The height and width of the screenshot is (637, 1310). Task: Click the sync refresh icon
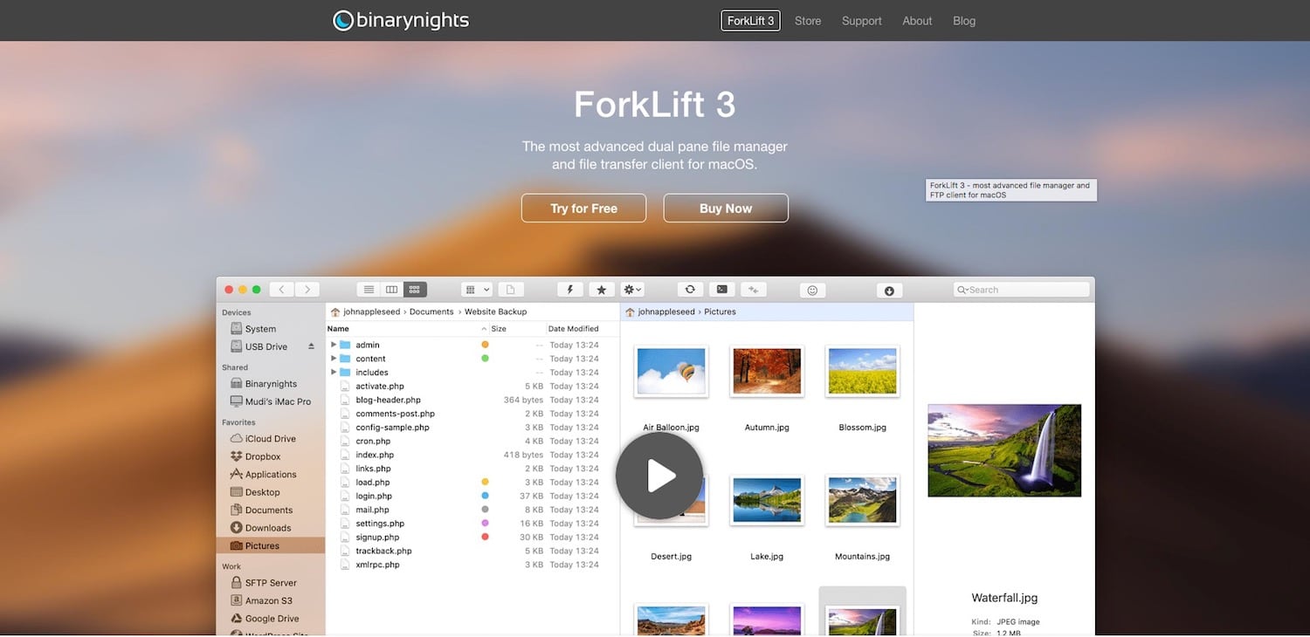click(690, 290)
